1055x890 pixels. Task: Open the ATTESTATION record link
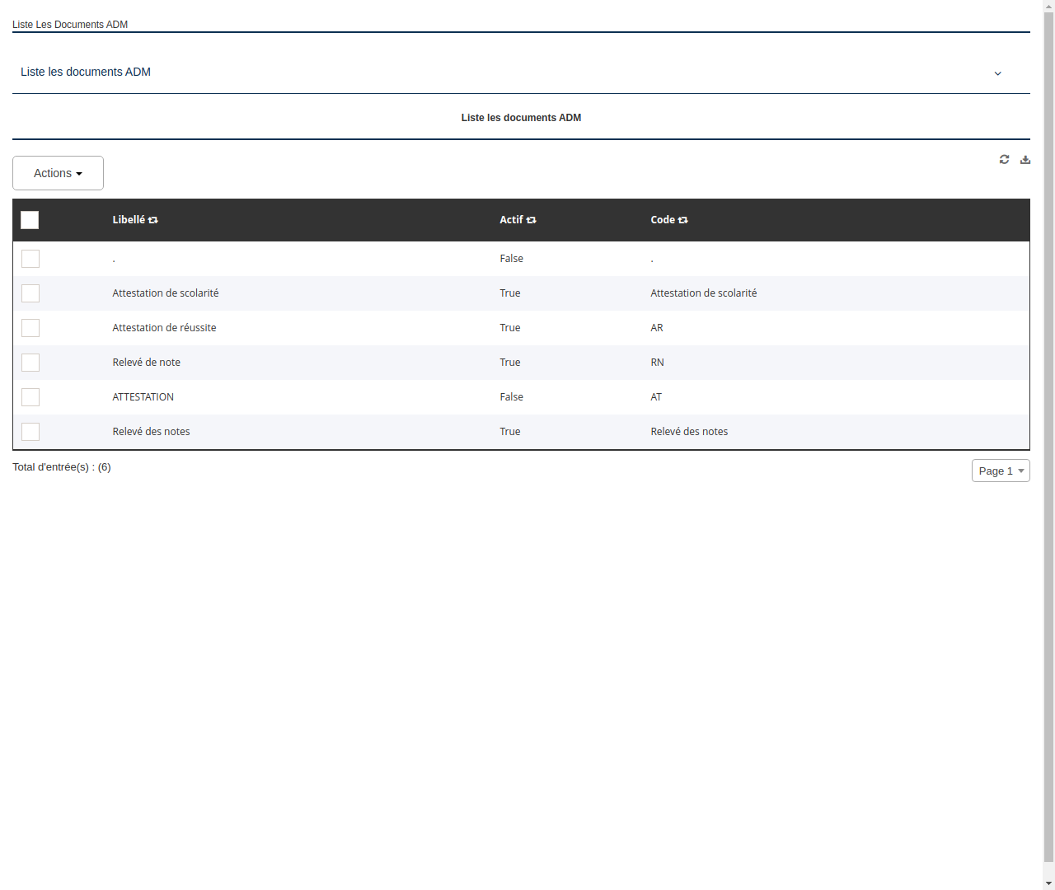tap(143, 396)
